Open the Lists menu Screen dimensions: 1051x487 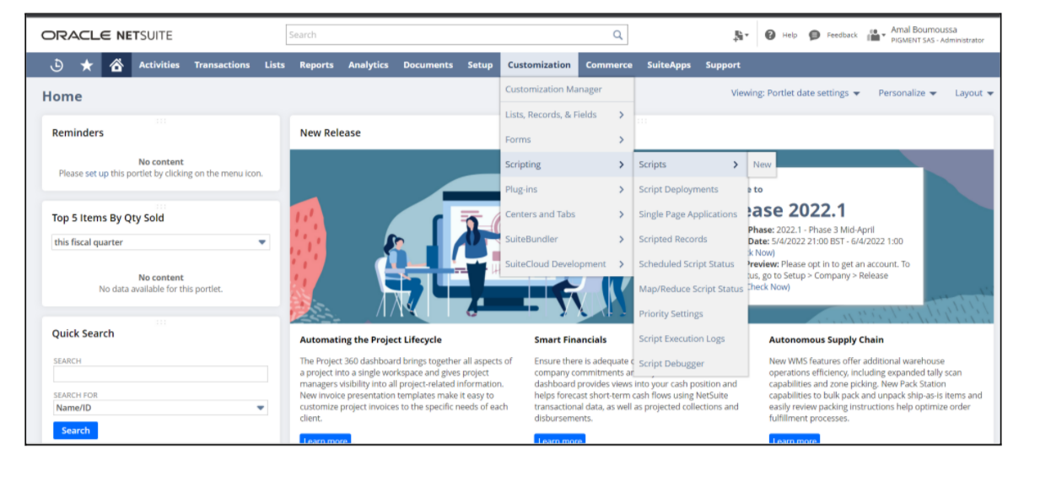click(x=275, y=65)
